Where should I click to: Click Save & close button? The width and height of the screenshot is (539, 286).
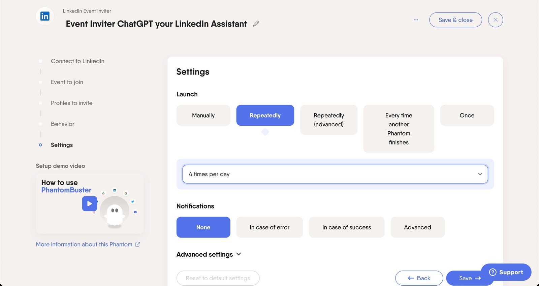(x=455, y=20)
